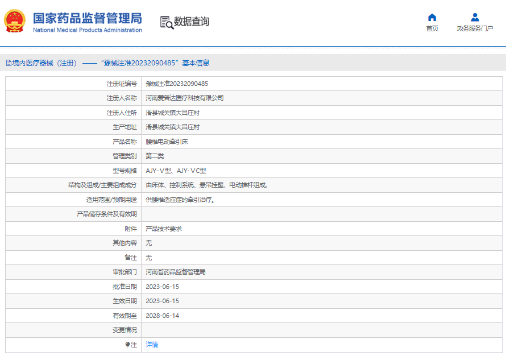This screenshot has width=506, height=356.
Task: Select product name 腰椎电动牵引床
Action: point(167,142)
